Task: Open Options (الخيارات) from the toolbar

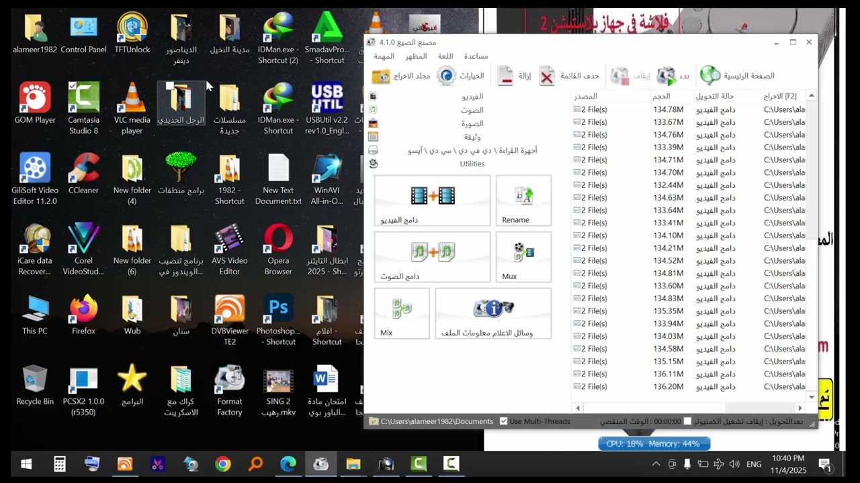Action: 460,76
